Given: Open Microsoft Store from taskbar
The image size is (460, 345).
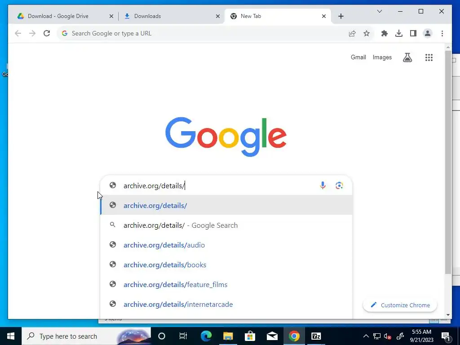Looking at the screenshot, I should click(x=250, y=336).
